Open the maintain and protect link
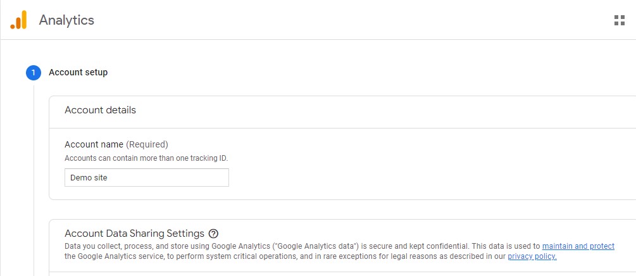Image resolution: width=636 pixels, height=276 pixels. pyautogui.click(x=578, y=246)
